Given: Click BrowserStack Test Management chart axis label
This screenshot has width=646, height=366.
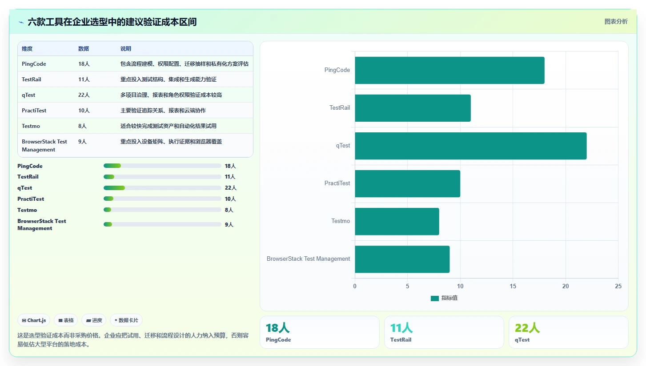Looking at the screenshot, I should [308, 259].
